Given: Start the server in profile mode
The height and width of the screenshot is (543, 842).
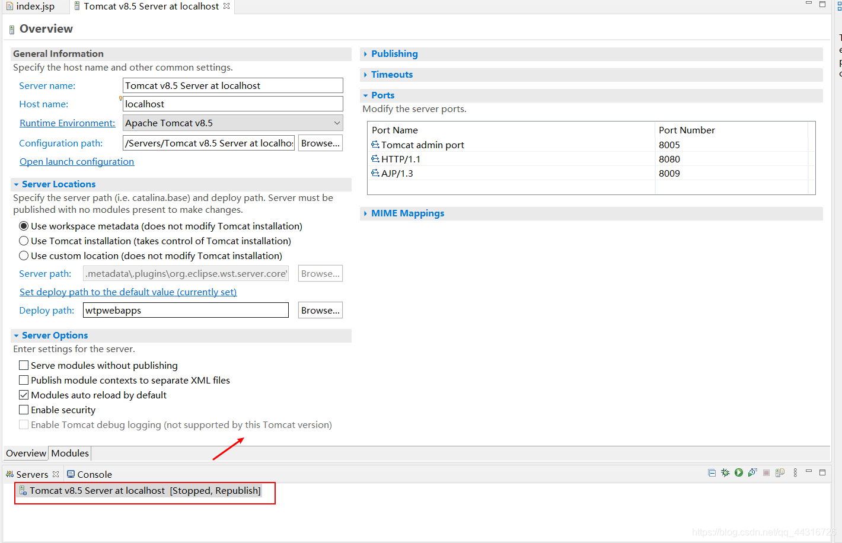Looking at the screenshot, I should click(752, 472).
